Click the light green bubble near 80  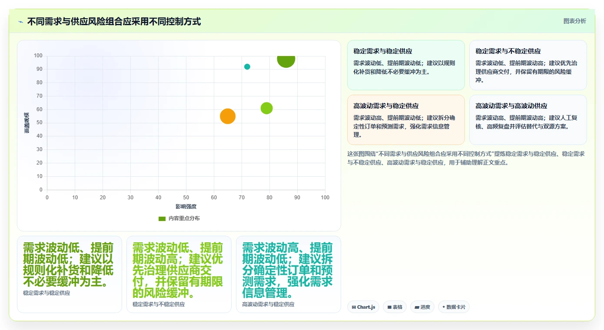pyautogui.click(x=267, y=108)
